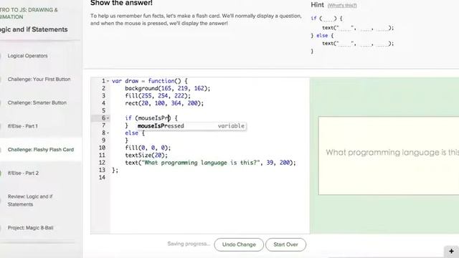Image resolution: width=459 pixels, height=258 pixels.
Task: Click line number 5 in gutter
Action: 103,110
